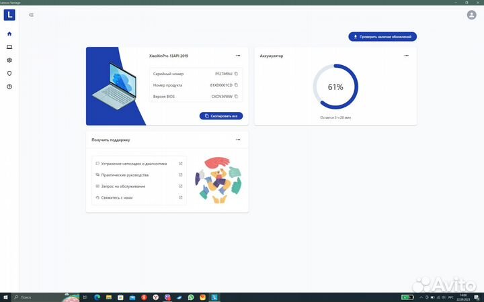Open Практические руководства link
Viewport: 484px width, 302px height.
tap(125, 175)
